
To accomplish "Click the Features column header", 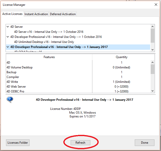I will click(x=49, y=57).
